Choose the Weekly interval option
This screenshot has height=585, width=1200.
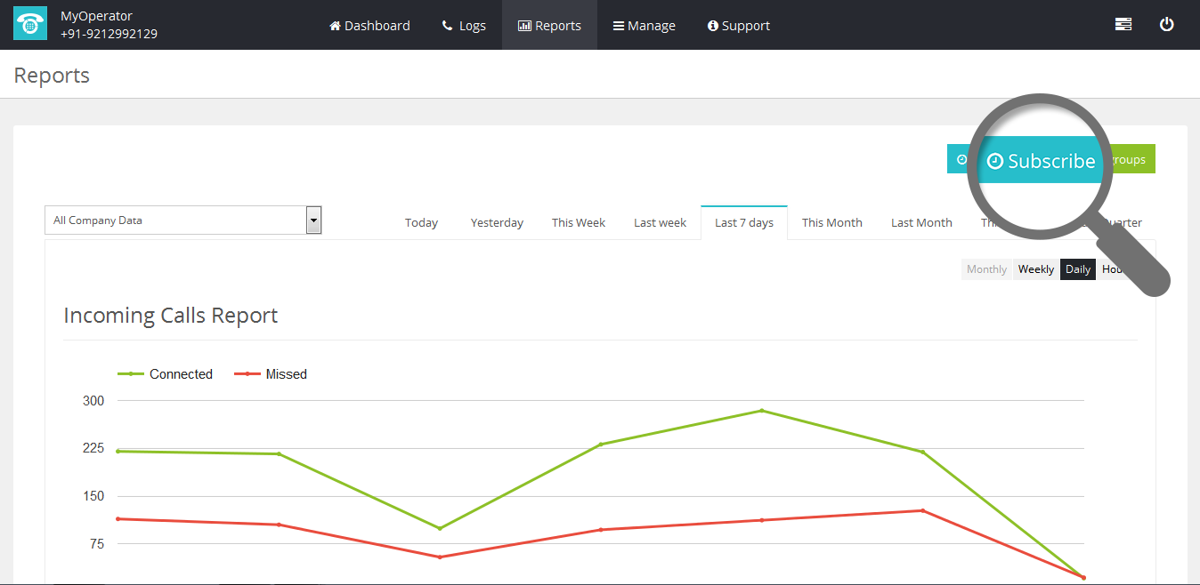[x=1036, y=269]
